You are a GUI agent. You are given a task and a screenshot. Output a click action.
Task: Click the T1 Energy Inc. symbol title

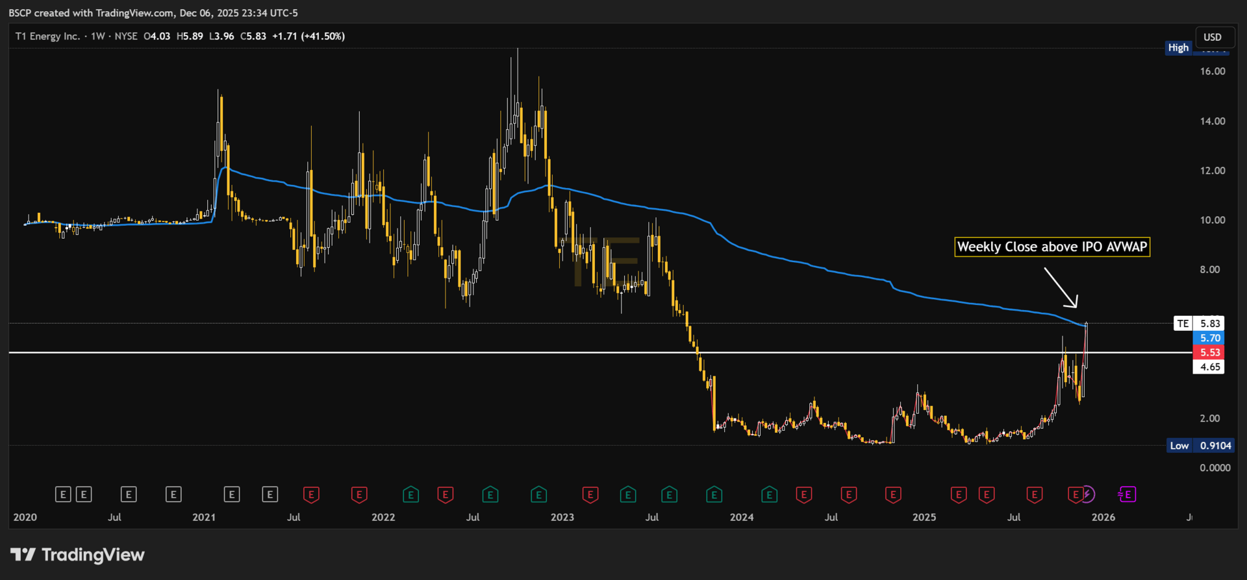coord(47,36)
